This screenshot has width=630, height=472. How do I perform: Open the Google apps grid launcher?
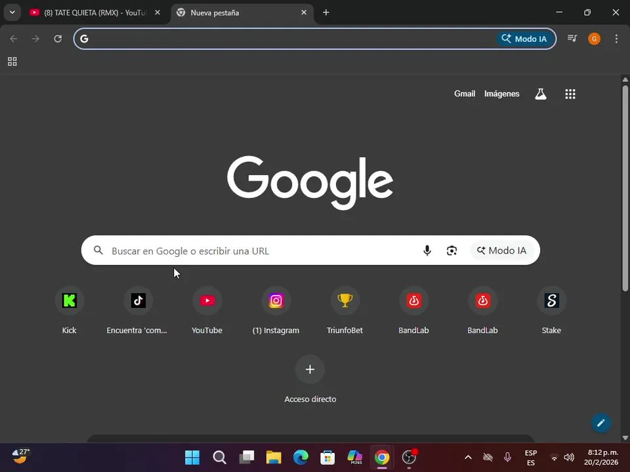pyautogui.click(x=570, y=94)
